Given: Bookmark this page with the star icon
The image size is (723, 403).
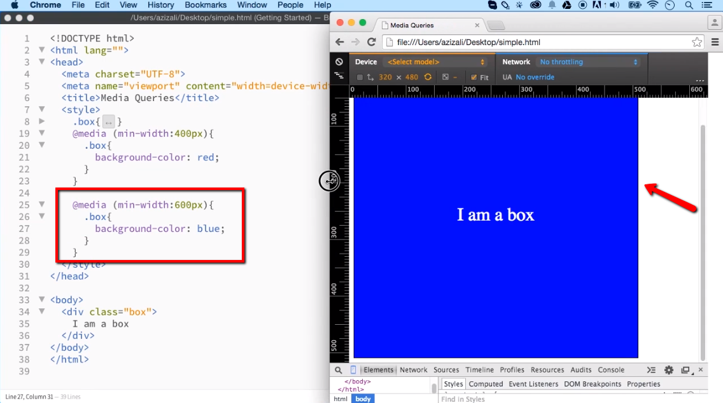Looking at the screenshot, I should tap(697, 43).
